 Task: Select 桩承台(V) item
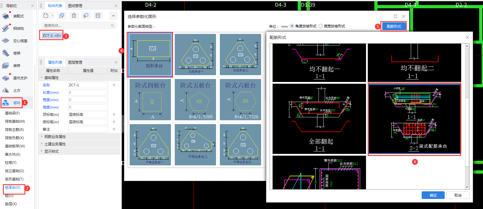pyautogui.click(x=13, y=187)
